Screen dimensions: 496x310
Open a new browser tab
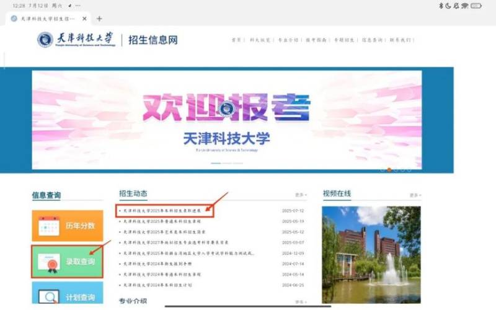pyautogui.click(x=99, y=19)
